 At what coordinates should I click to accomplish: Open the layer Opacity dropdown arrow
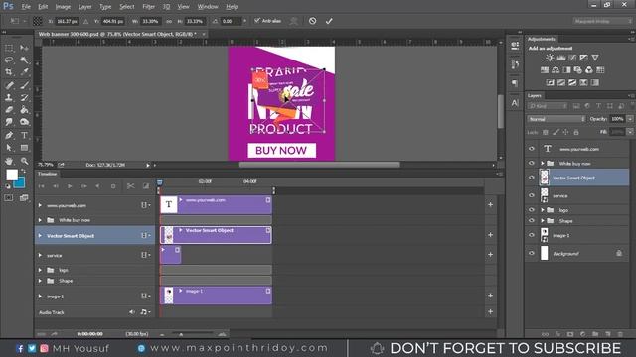(x=630, y=119)
